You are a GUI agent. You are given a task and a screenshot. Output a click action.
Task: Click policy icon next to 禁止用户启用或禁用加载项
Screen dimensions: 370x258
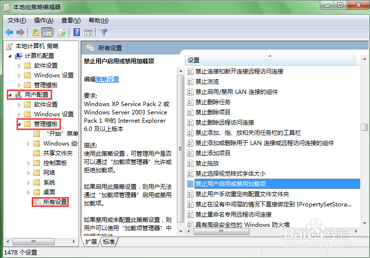(190, 184)
